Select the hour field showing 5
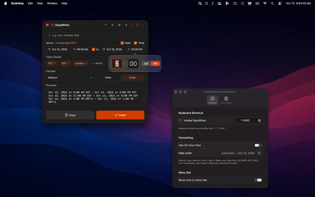 (117, 64)
